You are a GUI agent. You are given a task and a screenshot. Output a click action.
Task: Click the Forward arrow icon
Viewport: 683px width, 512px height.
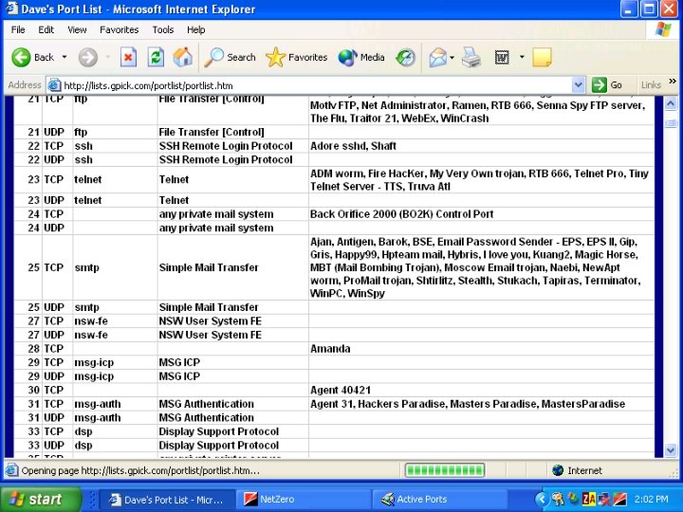point(88,58)
